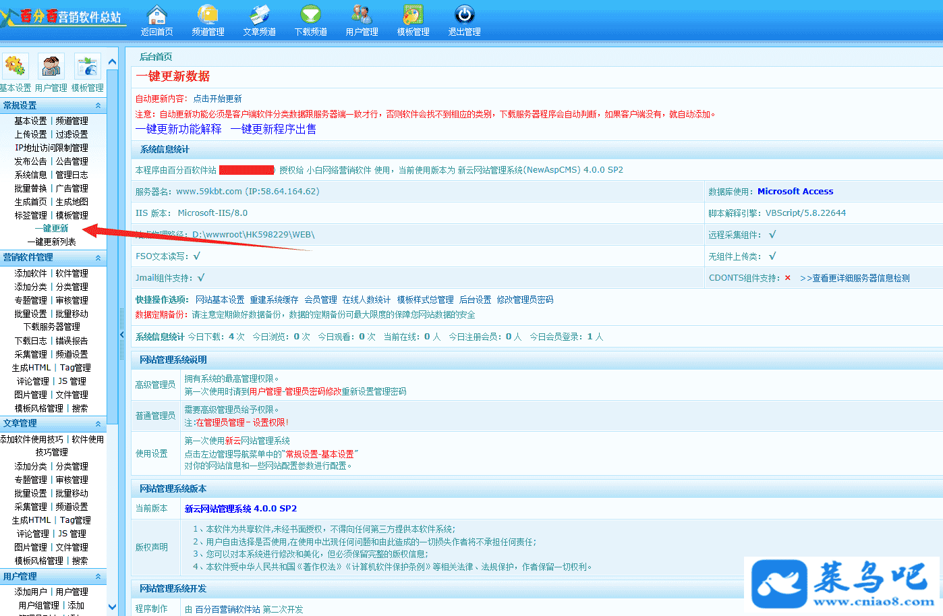Open 模板管理 icon in top toolbar
The image size is (943, 616).
tap(413, 15)
